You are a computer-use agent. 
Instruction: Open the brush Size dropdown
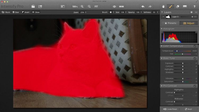126,12
